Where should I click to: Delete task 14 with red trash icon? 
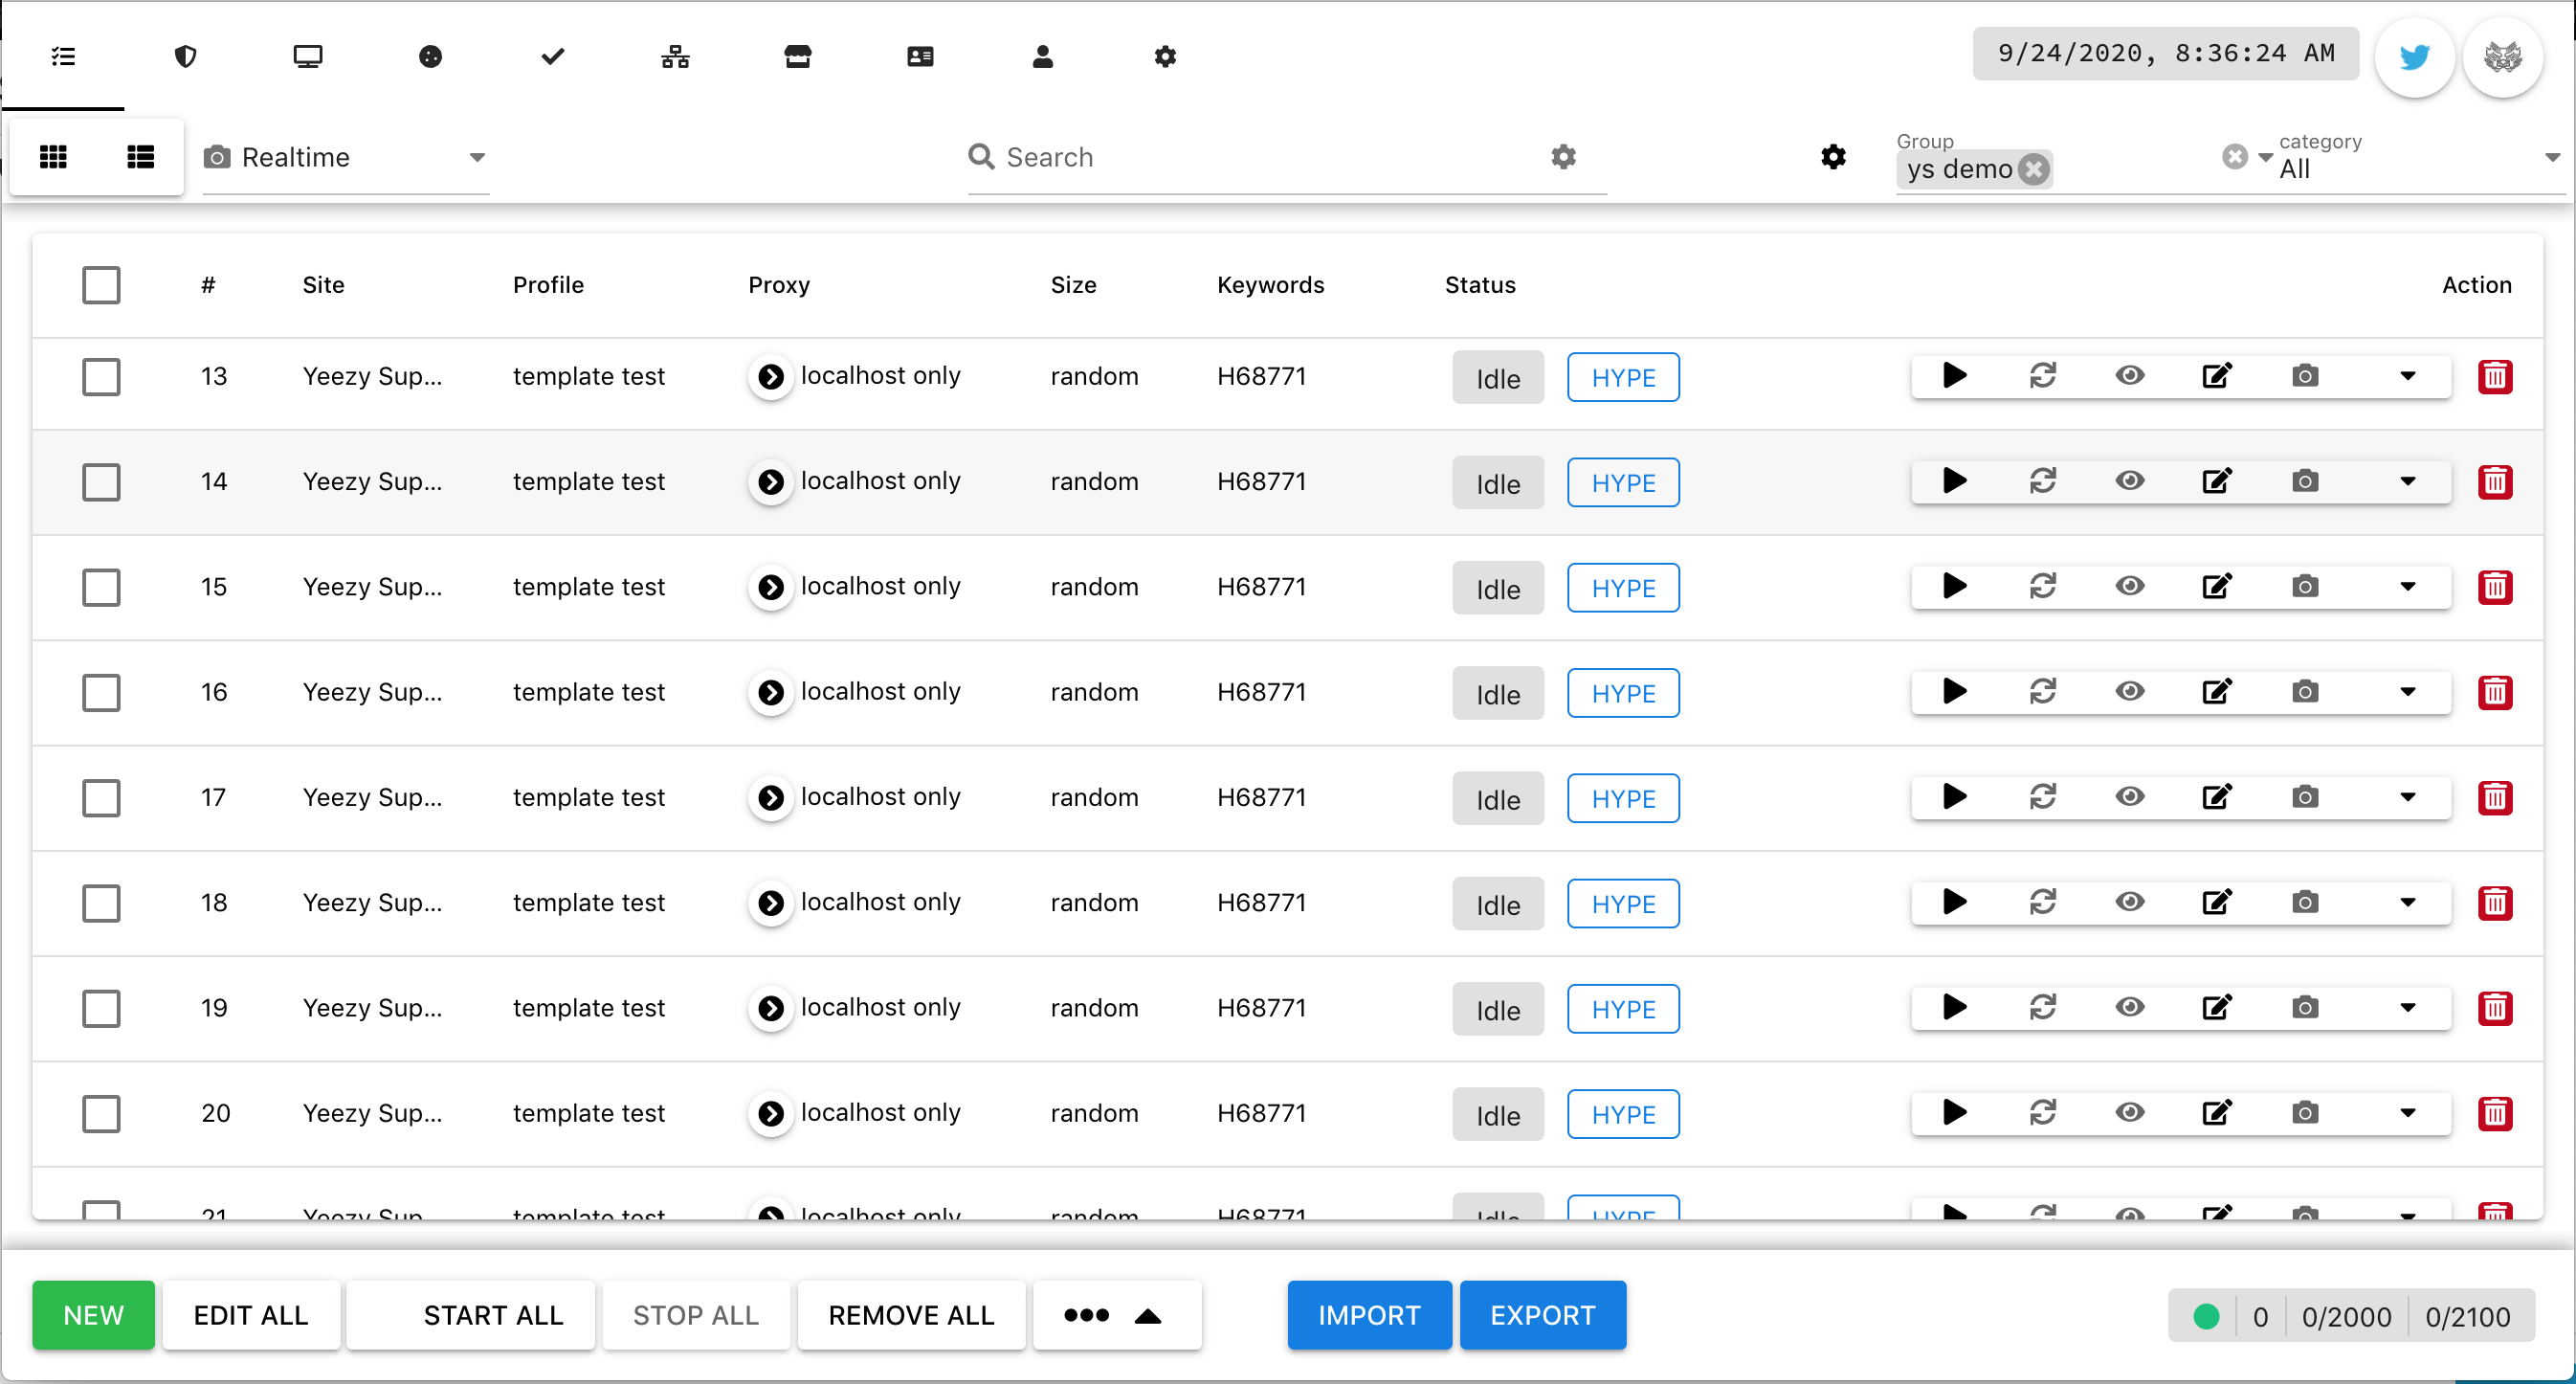[x=2495, y=482]
